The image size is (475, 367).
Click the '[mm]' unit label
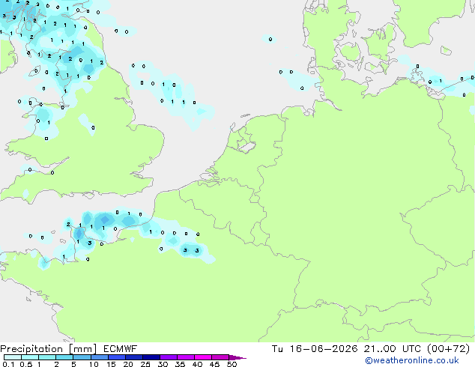click(x=82, y=349)
